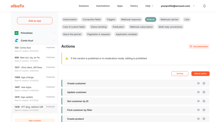Click the notification bell icon
217x122 pixels.
coord(204,6)
